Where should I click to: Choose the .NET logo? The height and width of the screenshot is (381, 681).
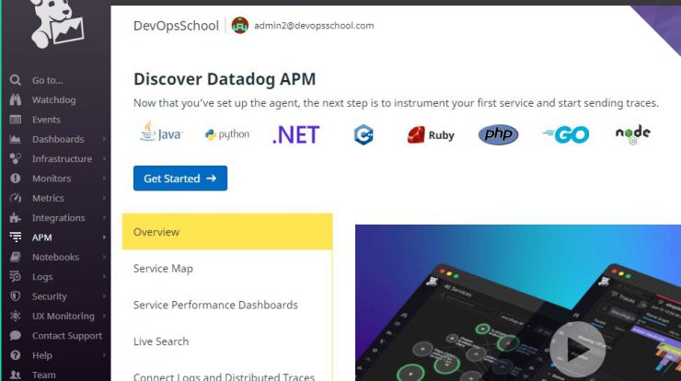tap(295, 134)
